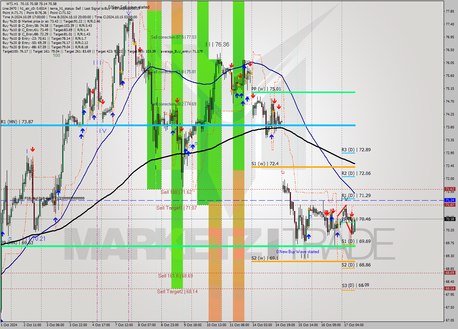
Task: Click the red 68.69 price tag on axis
Action: tap(450, 272)
